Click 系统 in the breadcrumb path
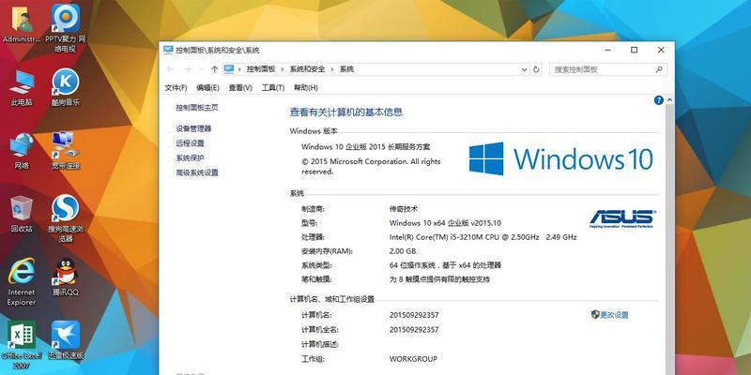The image size is (751, 375). click(346, 69)
